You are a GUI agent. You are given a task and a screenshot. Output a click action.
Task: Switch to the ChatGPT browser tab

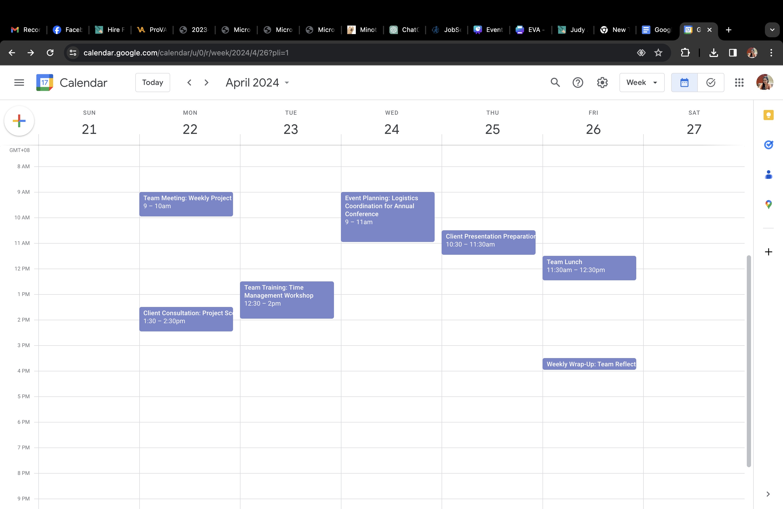(405, 30)
